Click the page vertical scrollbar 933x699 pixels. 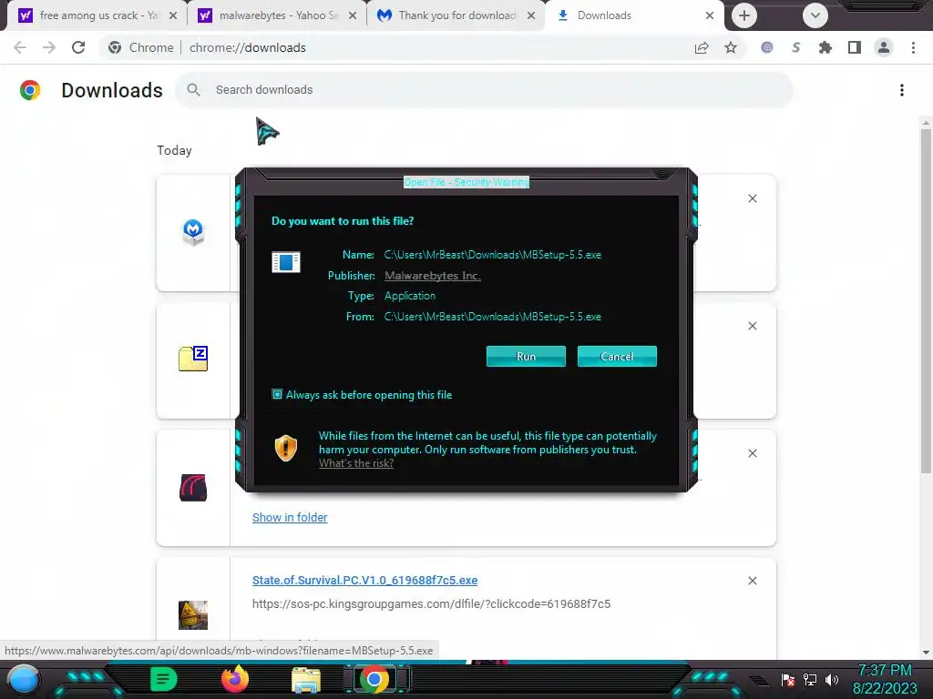(x=926, y=300)
